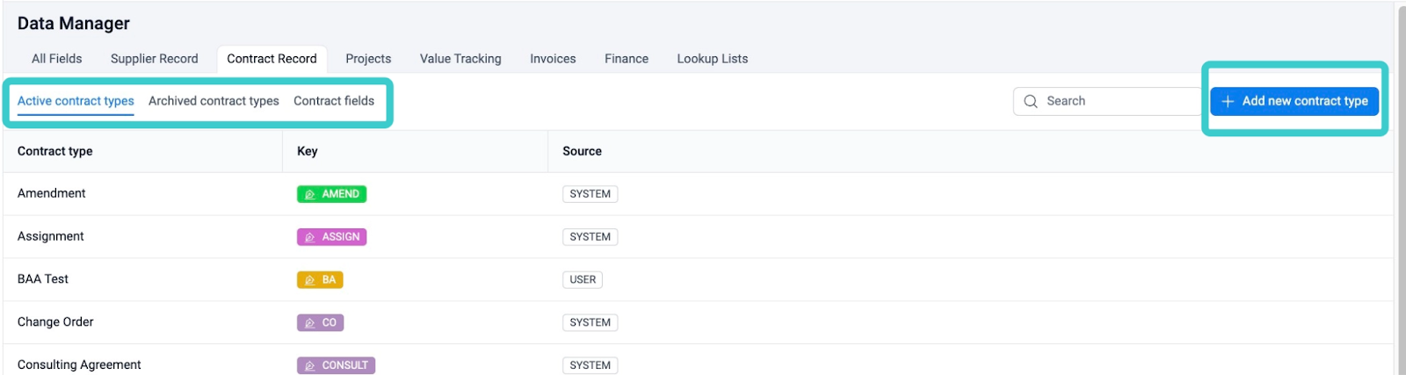1406x375 pixels.
Task: Open the Change Order contract type row
Action: (698, 322)
